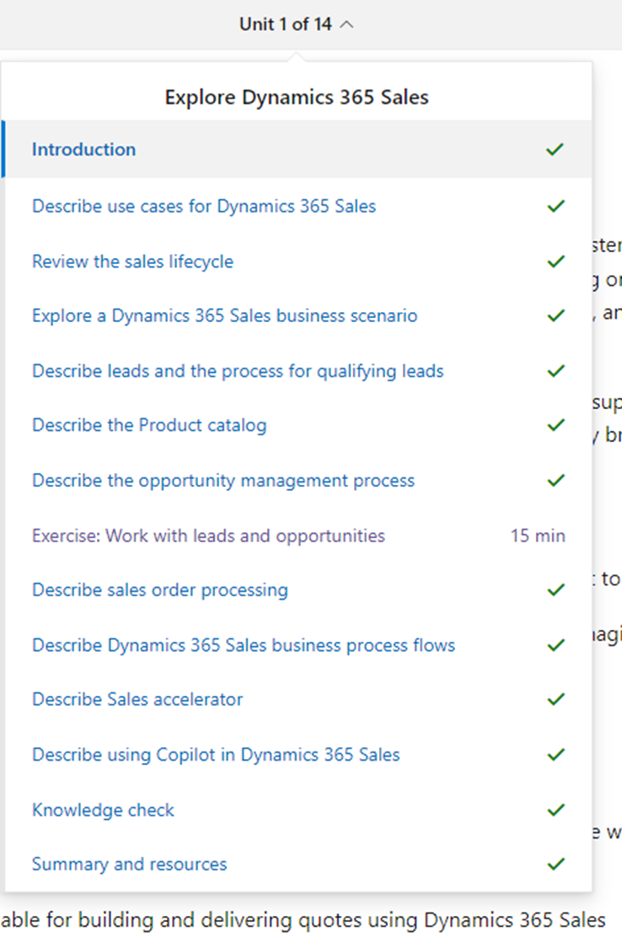Go to Review the sales lifecycle unit
Image resolution: width=622 pixels, height=948 pixels.
(x=133, y=261)
